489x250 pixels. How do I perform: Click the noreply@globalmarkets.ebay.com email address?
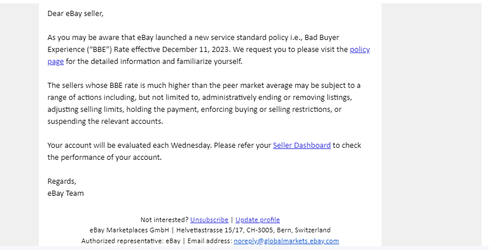[x=286, y=241]
